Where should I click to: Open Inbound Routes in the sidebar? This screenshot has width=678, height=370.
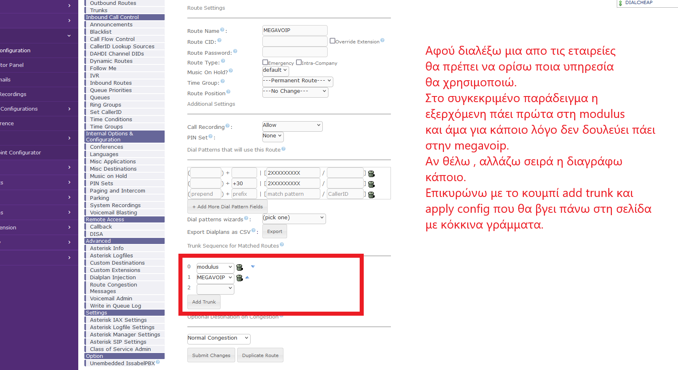(111, 83)
